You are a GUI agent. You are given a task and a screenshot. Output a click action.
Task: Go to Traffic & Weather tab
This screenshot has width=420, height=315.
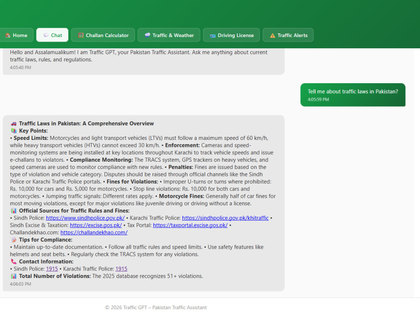click(x=169, y=35)
